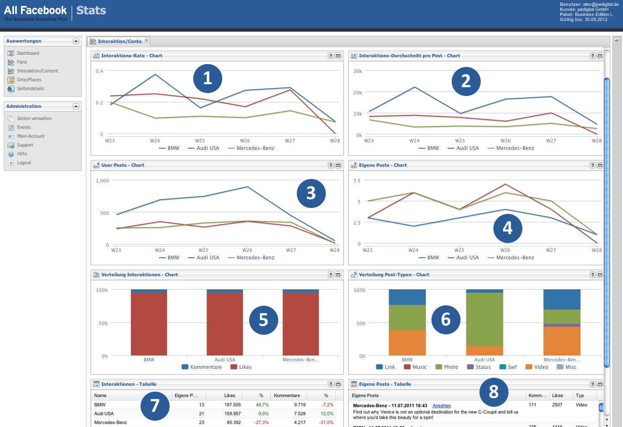623x427 pixels.
Task: Show help for User Posts chart
Action: pyautogui.click(x=331, y=165)
